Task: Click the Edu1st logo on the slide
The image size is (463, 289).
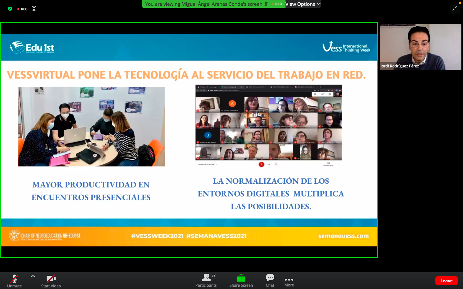Action: point(32,48)
